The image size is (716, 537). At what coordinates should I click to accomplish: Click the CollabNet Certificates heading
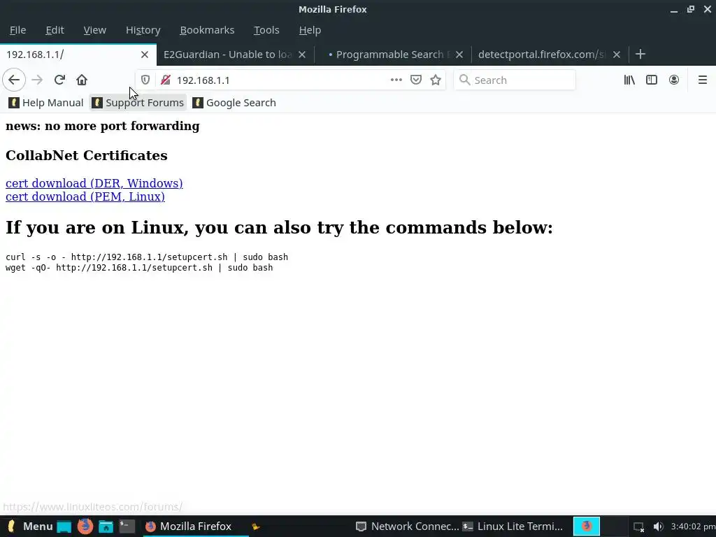click(x=86, y=155)
